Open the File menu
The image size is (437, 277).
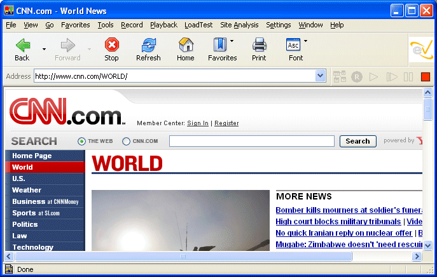tap(11, 25)
